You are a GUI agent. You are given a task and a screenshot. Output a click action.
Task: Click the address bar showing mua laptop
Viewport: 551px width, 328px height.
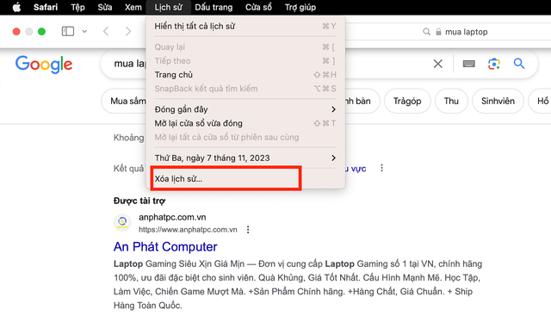467,32
